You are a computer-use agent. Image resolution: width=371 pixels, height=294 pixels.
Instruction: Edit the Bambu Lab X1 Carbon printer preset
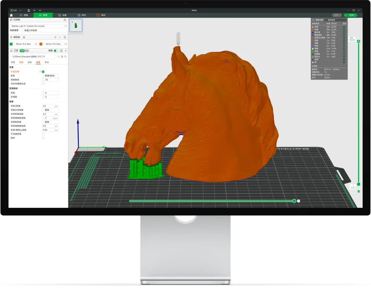[66, 26]
